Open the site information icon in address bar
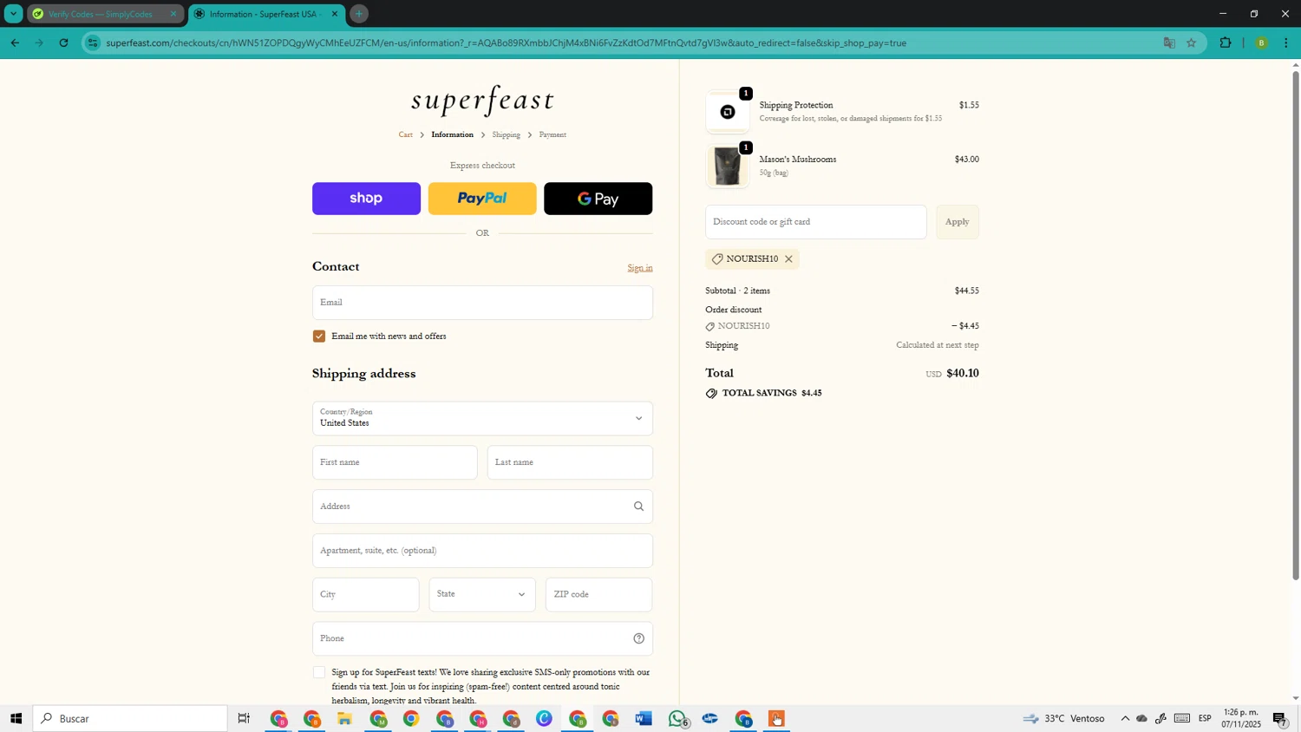The height and width of the screenshot is (732, 1301). pos(93,42)
